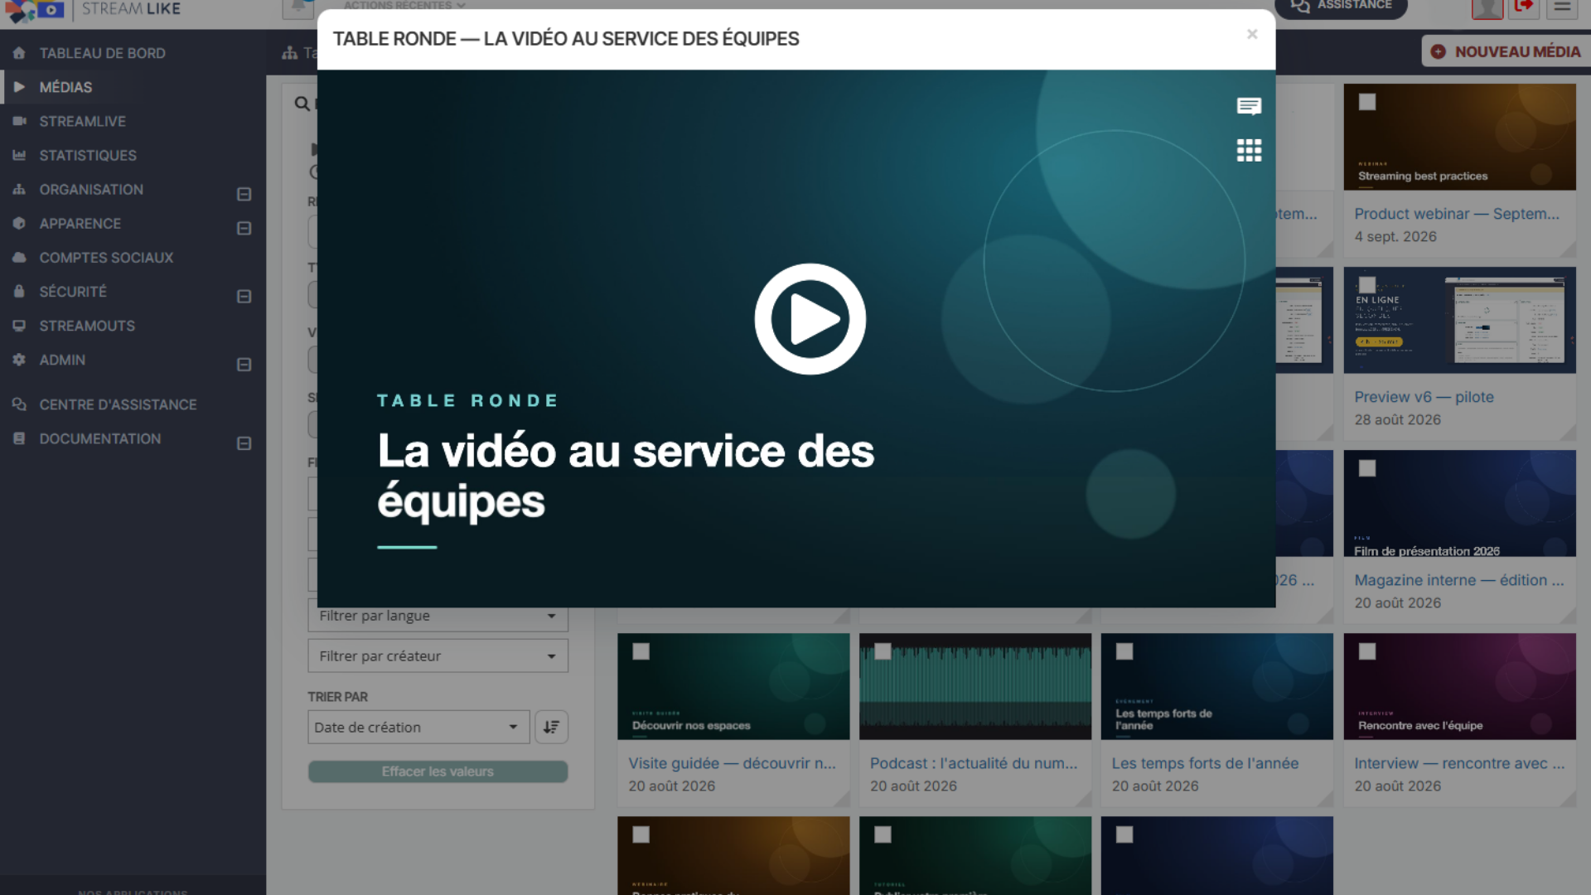
Task: Open the chapters grid icon in player
Action: point(1249,150)
